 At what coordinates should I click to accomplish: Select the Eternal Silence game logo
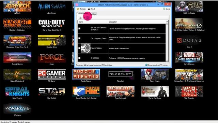pyautogui.click(x=17, y=57)
